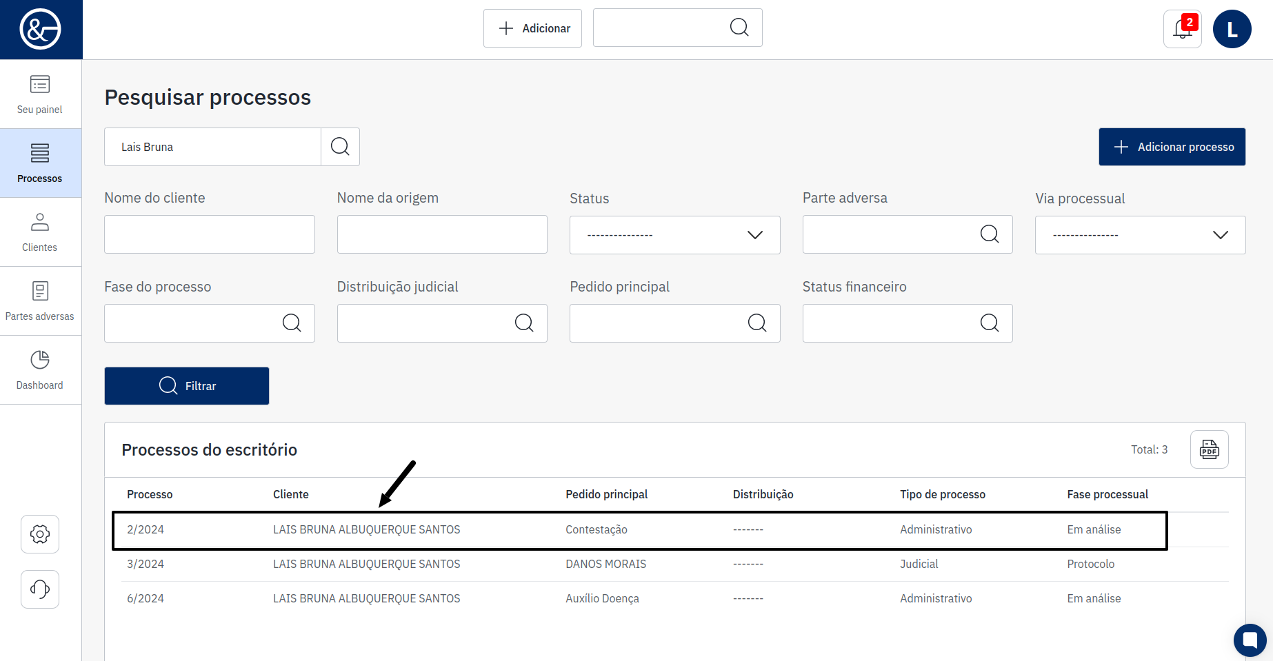The image size is (1273, 661).
Task: Open the settings gear icon
Action: click(40, 534)
